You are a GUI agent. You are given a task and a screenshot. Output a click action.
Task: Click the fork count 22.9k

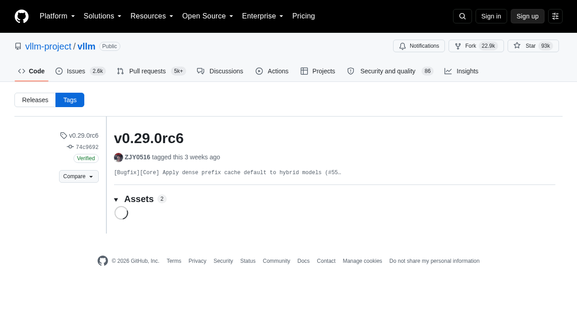click(x=489, y=46)
